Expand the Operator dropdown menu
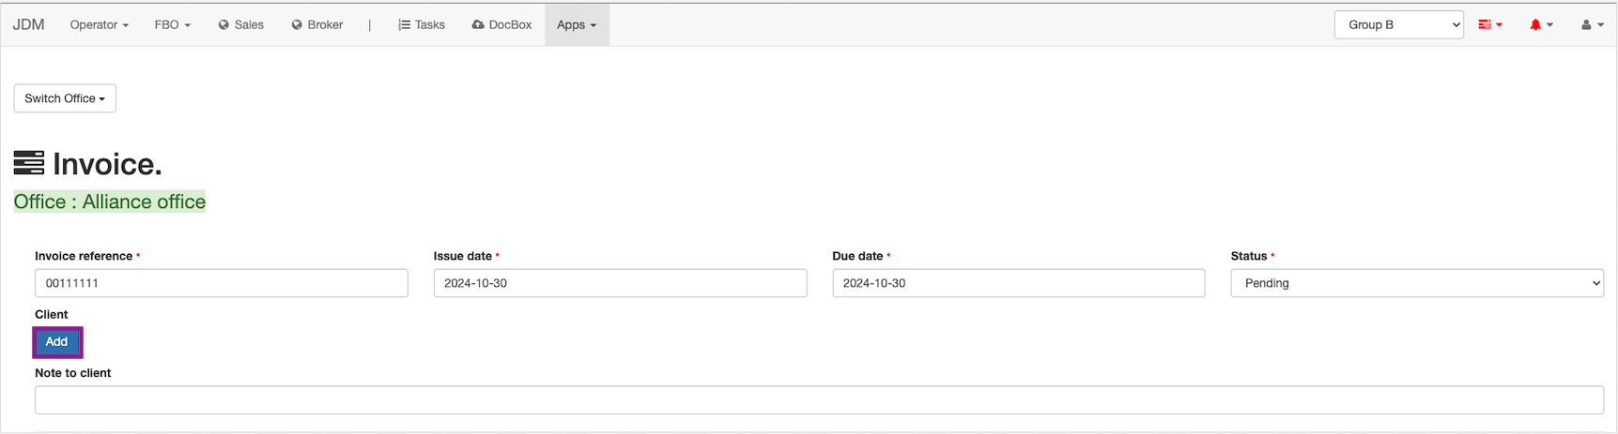 point(99,25)
